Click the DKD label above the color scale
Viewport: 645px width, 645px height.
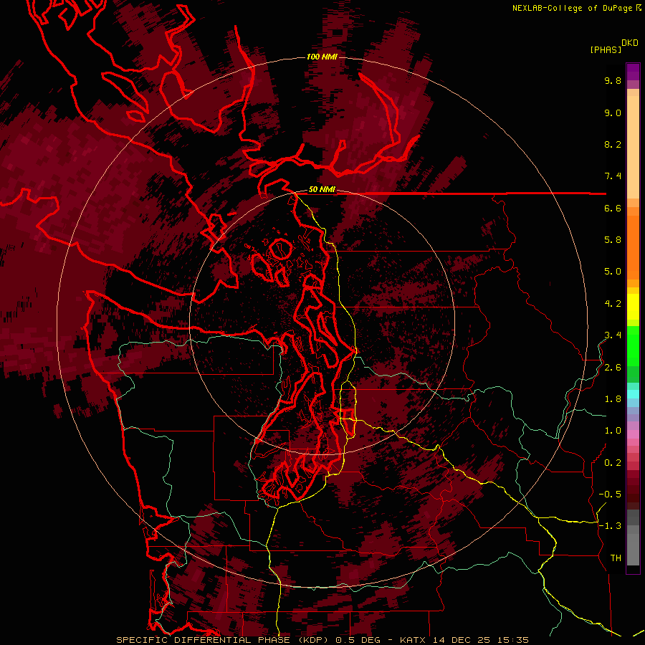[630, 43]
